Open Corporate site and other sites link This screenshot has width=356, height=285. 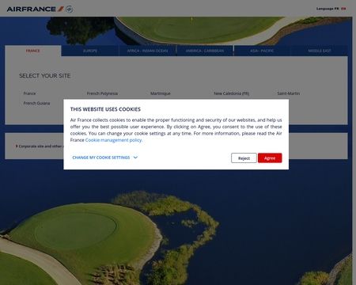[x=40, y=146]
